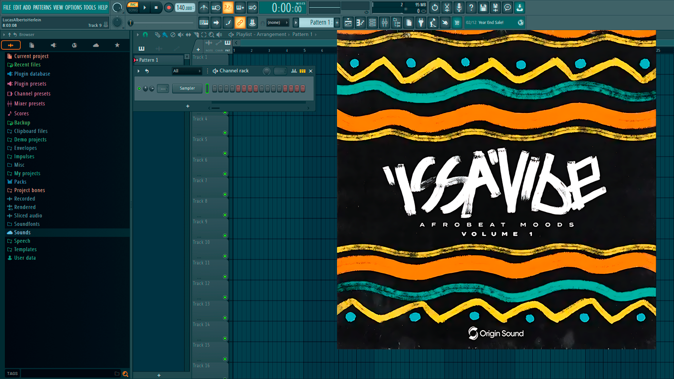Enable overdub blend recording button
674x379 pixels.
point(240,7)
